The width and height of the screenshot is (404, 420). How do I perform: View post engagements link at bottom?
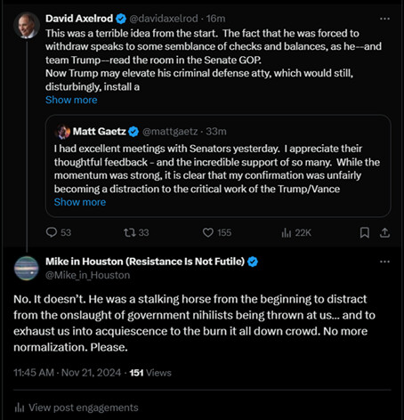[x=77, y=408]
